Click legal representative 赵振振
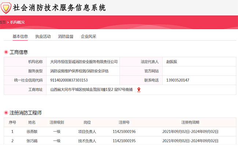Screen dimensions: 238x149 pyautogui.click(x=172, y=62)
